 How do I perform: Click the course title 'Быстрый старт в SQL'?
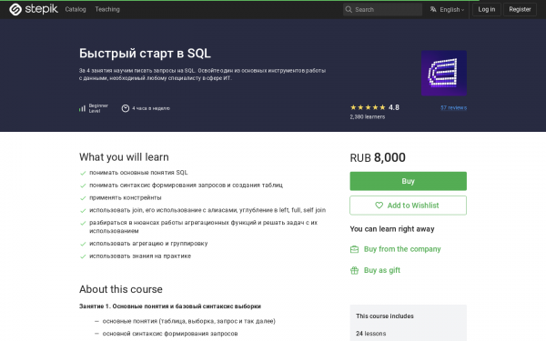(145, 54)
